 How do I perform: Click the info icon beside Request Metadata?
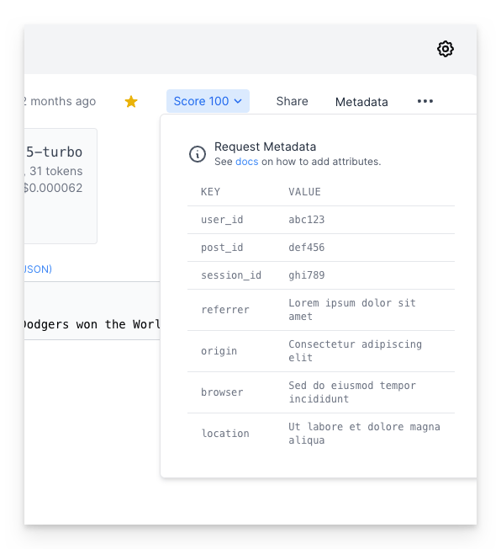[x=198, y=154]
